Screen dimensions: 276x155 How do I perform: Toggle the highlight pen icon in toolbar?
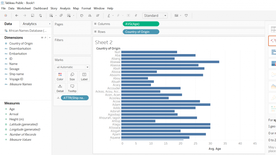coord(109,16)
